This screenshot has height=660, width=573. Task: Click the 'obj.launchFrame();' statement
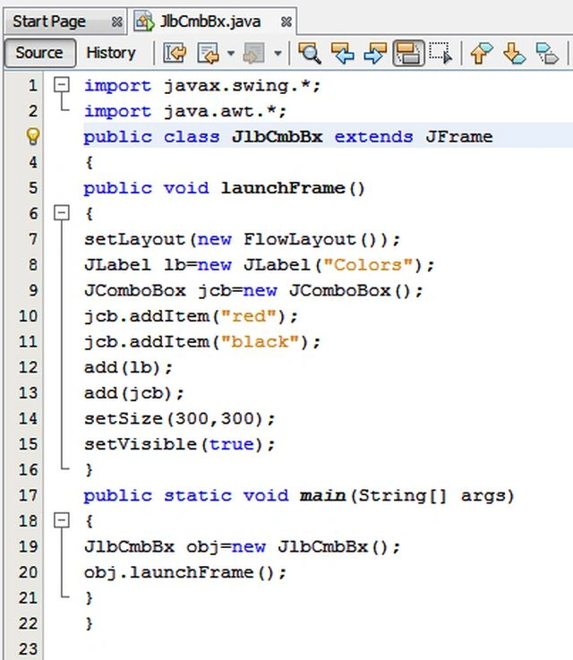click(185, 572)
